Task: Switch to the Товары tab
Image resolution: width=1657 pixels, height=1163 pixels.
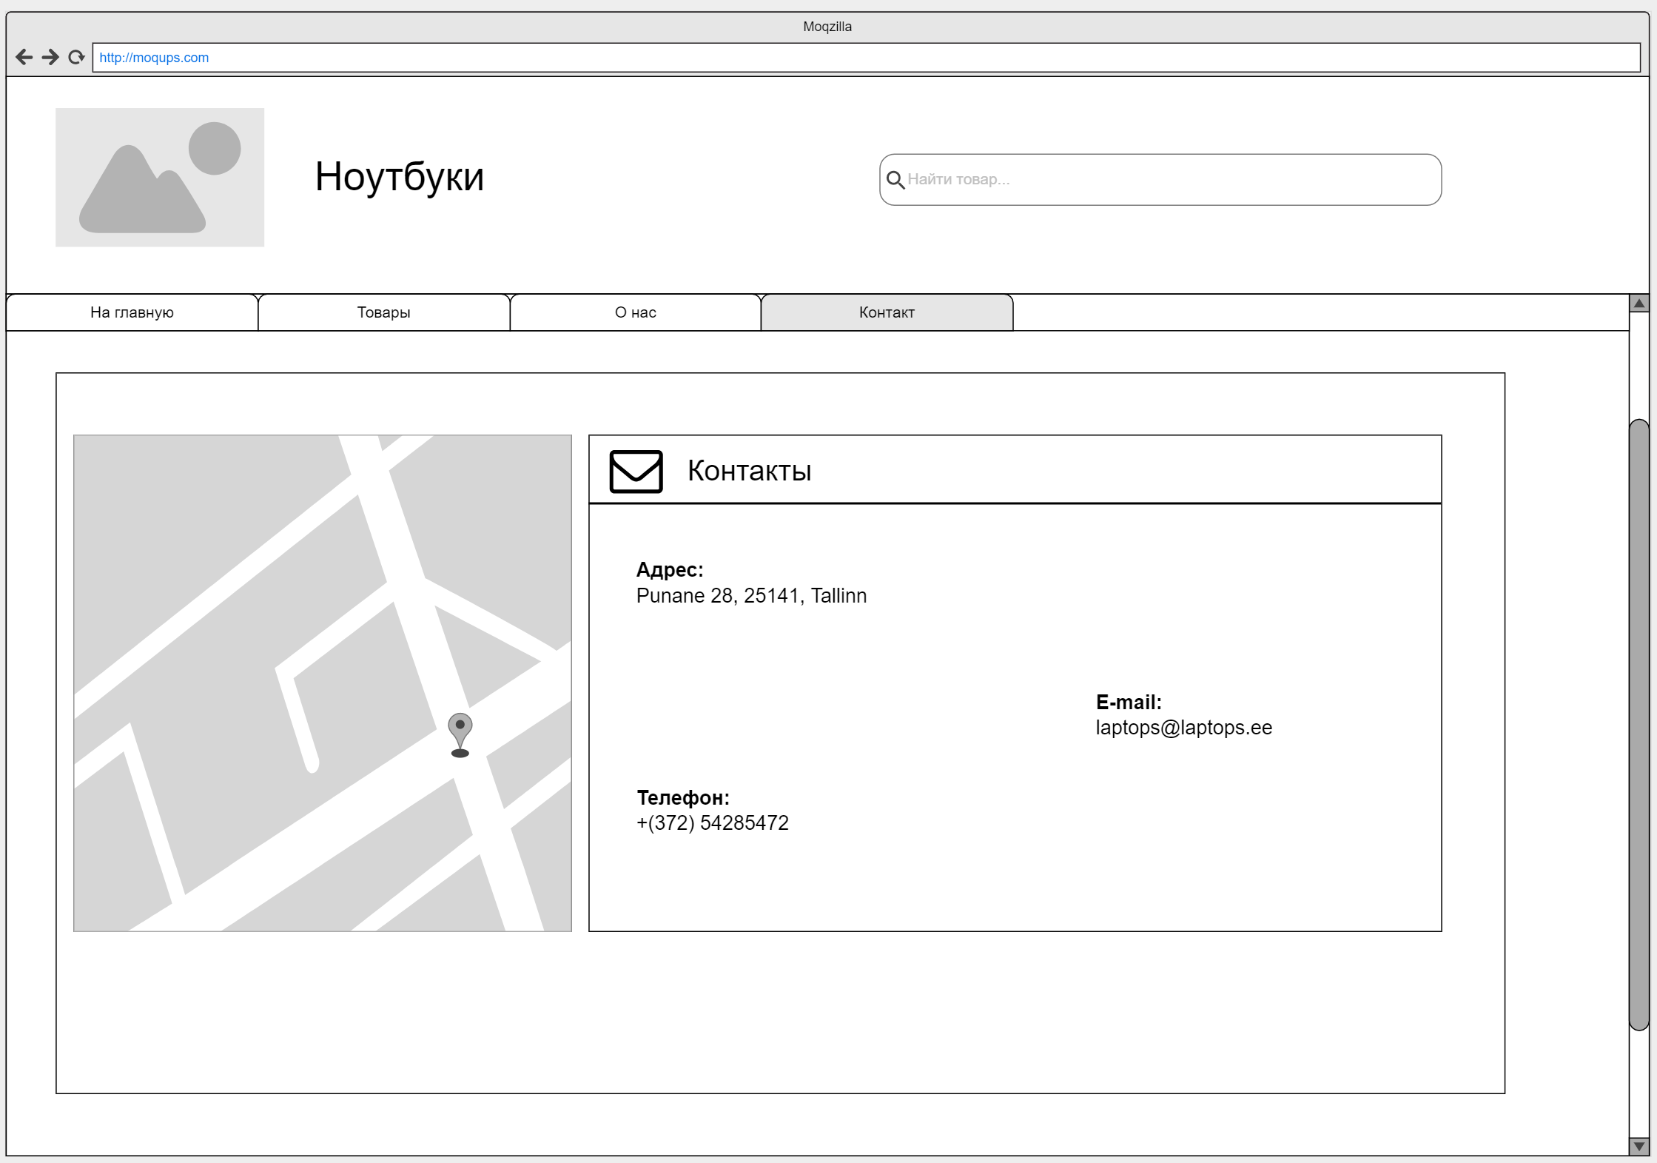Action: [x=383, y=312]
